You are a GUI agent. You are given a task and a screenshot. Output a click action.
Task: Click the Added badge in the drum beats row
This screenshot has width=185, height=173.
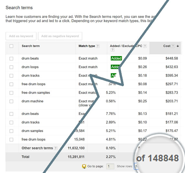(116, 58)
